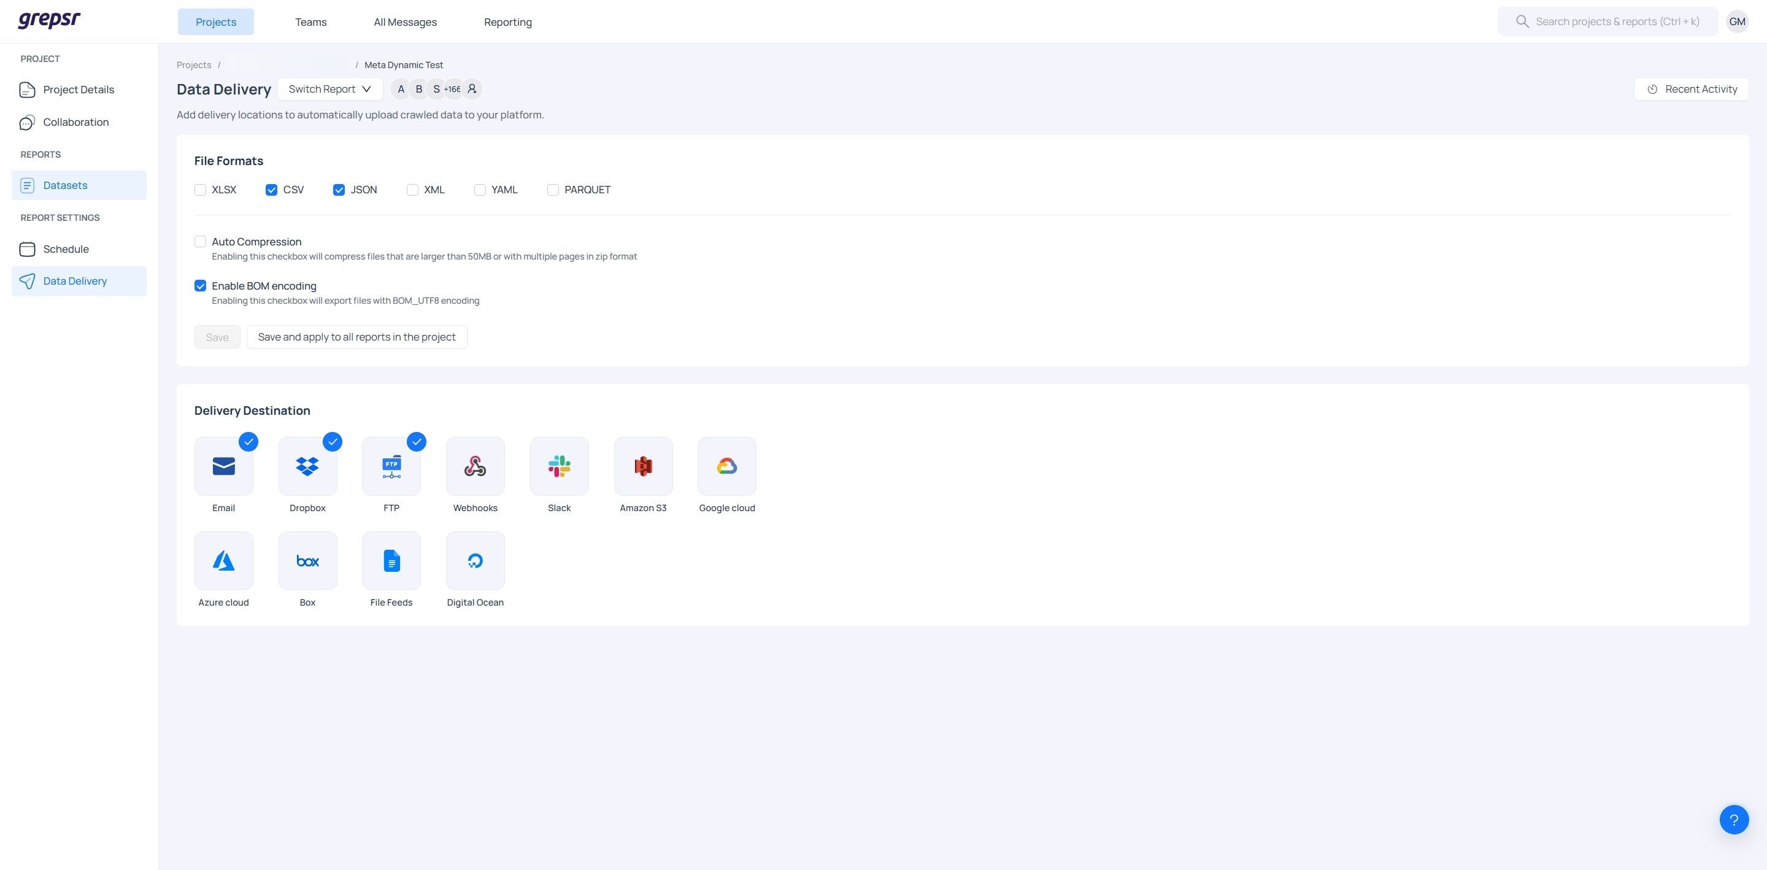Open the All Messages tab
The height and width of the screenshot is (870, 1767).
click(406, 22)
